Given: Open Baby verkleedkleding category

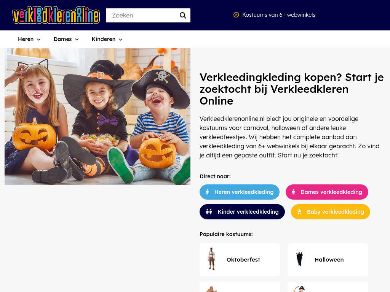Looking at the screenshot, I should click(331, 212).
